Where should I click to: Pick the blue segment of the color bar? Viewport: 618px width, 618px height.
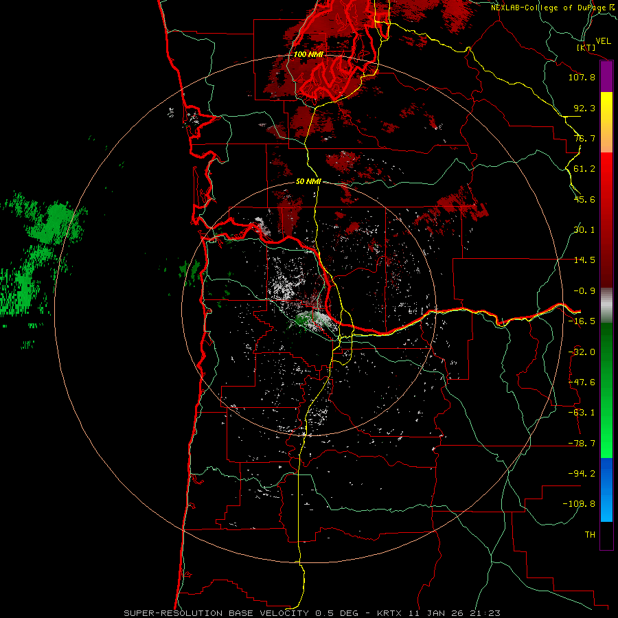606,490
